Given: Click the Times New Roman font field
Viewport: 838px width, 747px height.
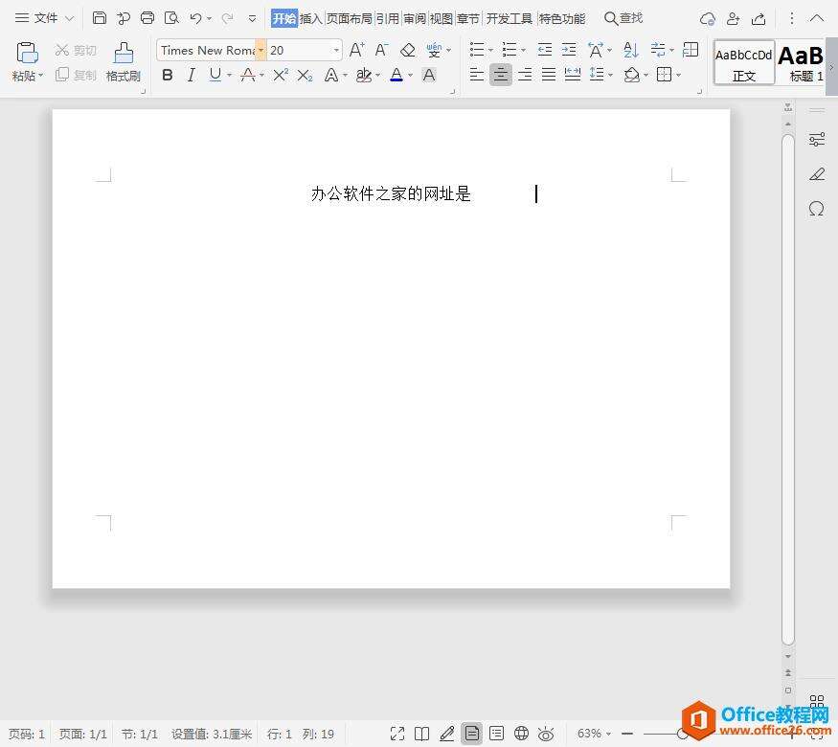Looking at the screenshot, I should pyautogui.click(x=208, y=50).
